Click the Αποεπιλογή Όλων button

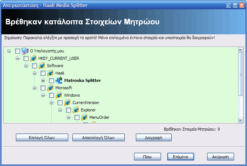(x=99, y=138)
